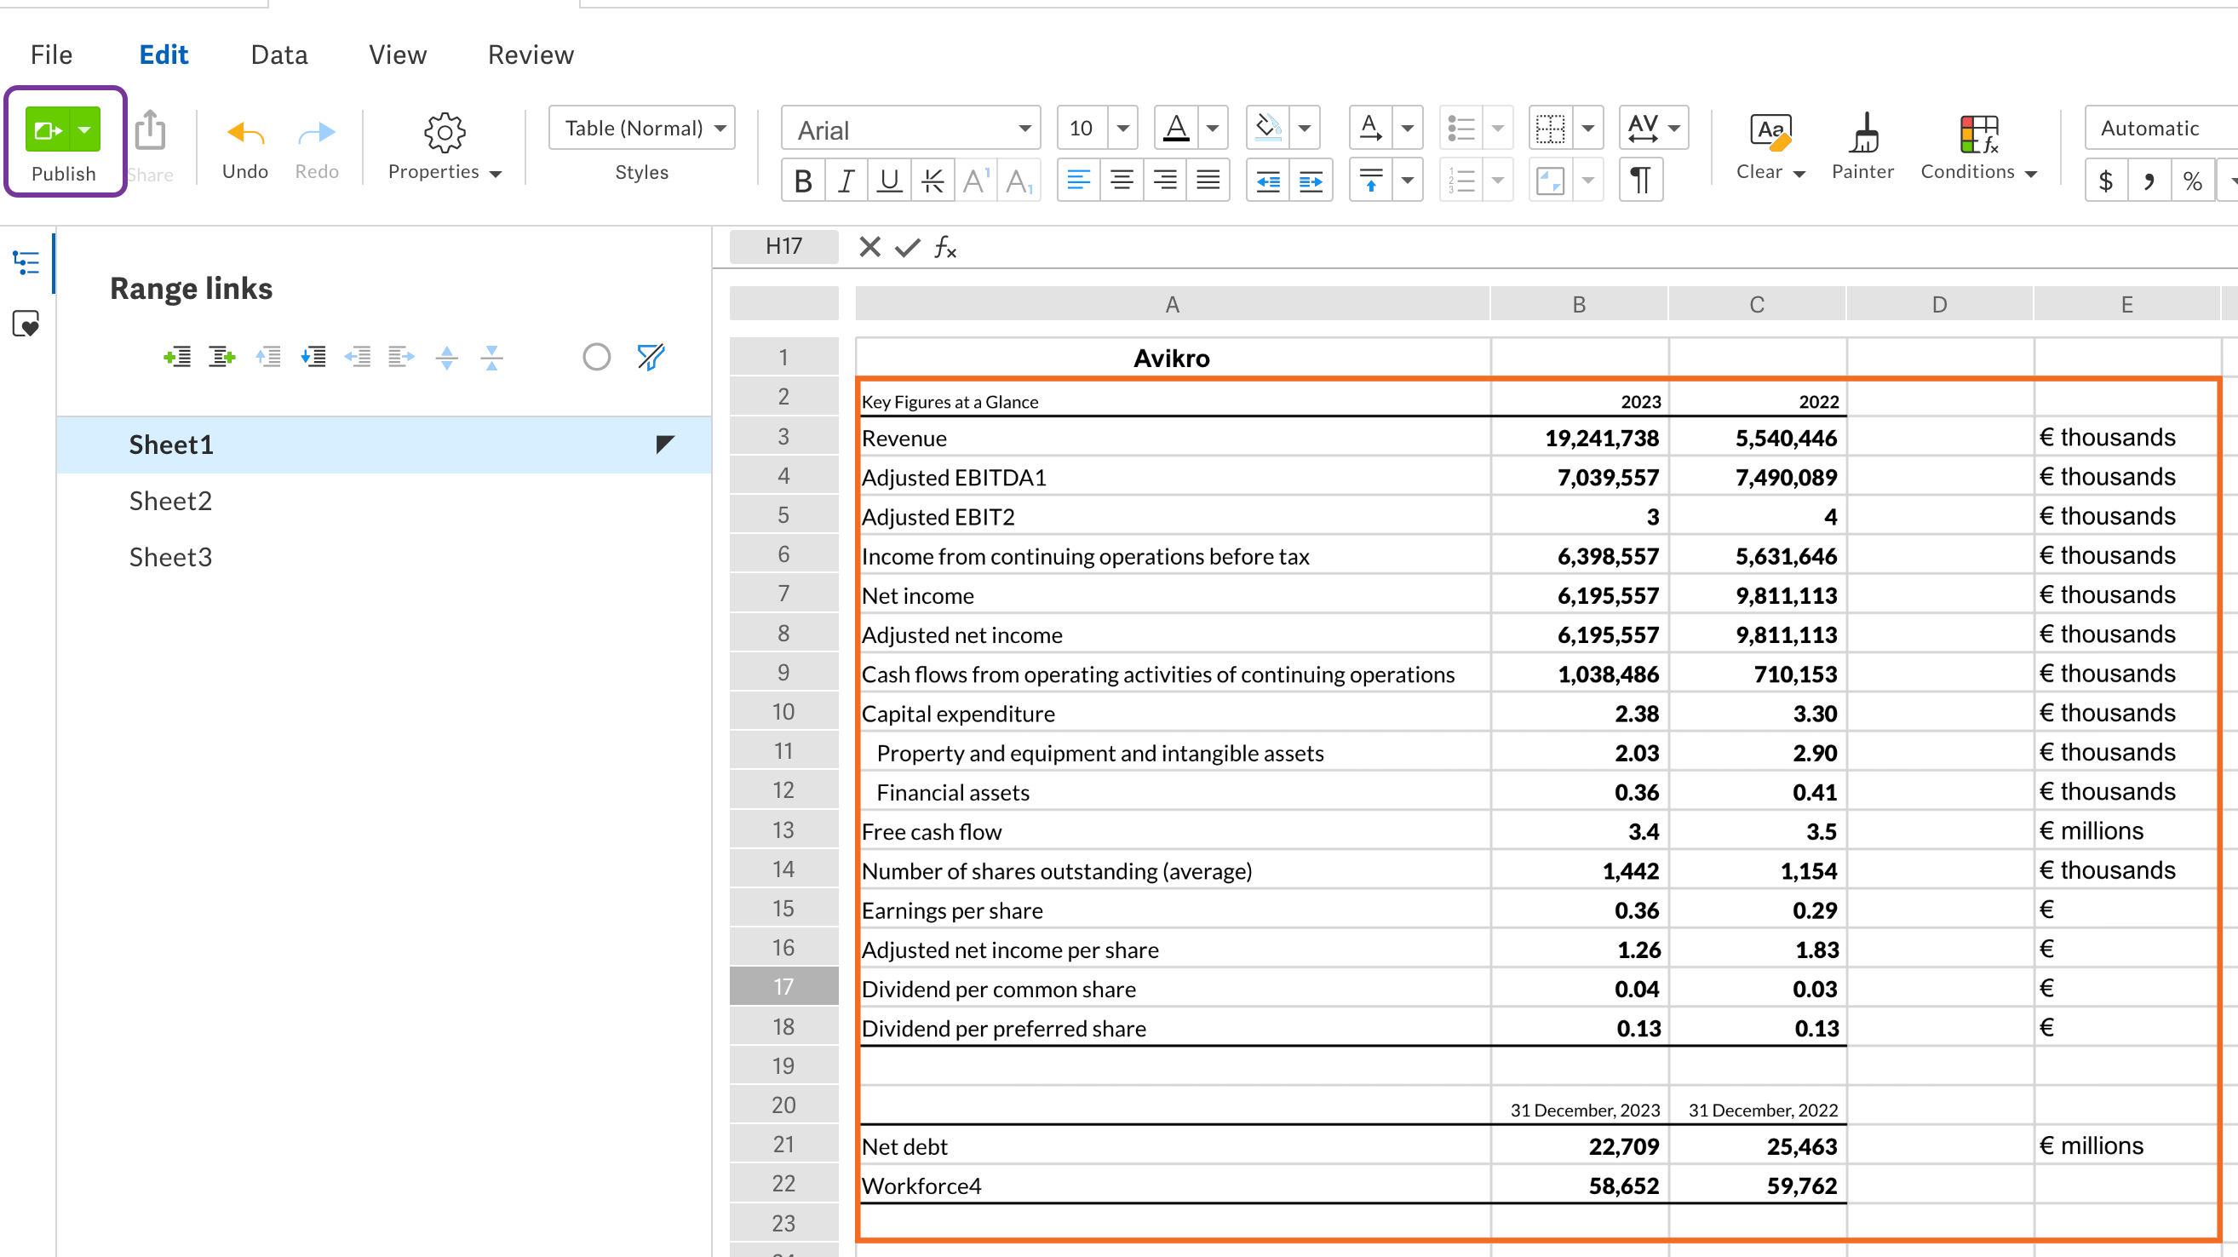
Task: Switch to the Review menu
Action: pyautogui.click(x=531, y=55)
